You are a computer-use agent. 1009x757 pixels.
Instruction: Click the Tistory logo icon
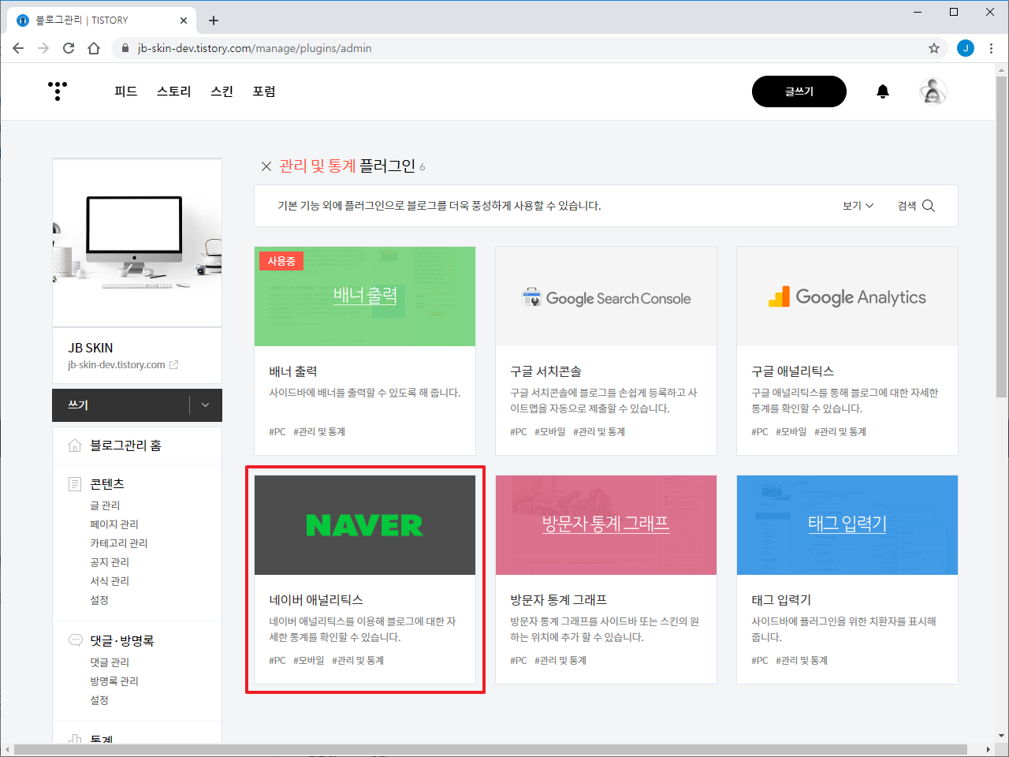[58, 91]
